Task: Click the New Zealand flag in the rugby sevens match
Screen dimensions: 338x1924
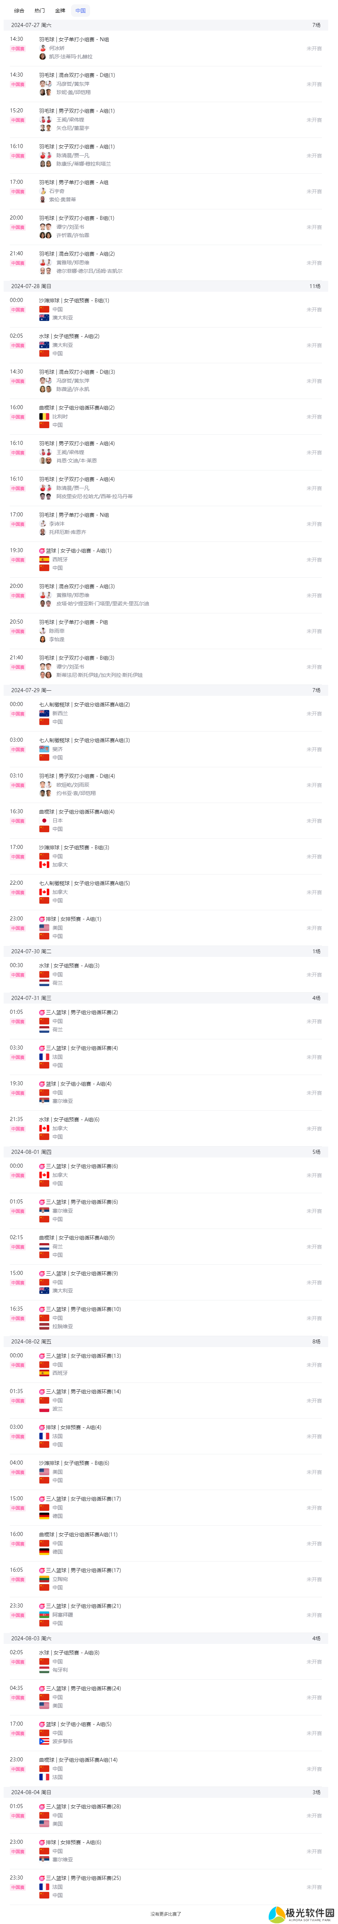Action: (44, 713)
